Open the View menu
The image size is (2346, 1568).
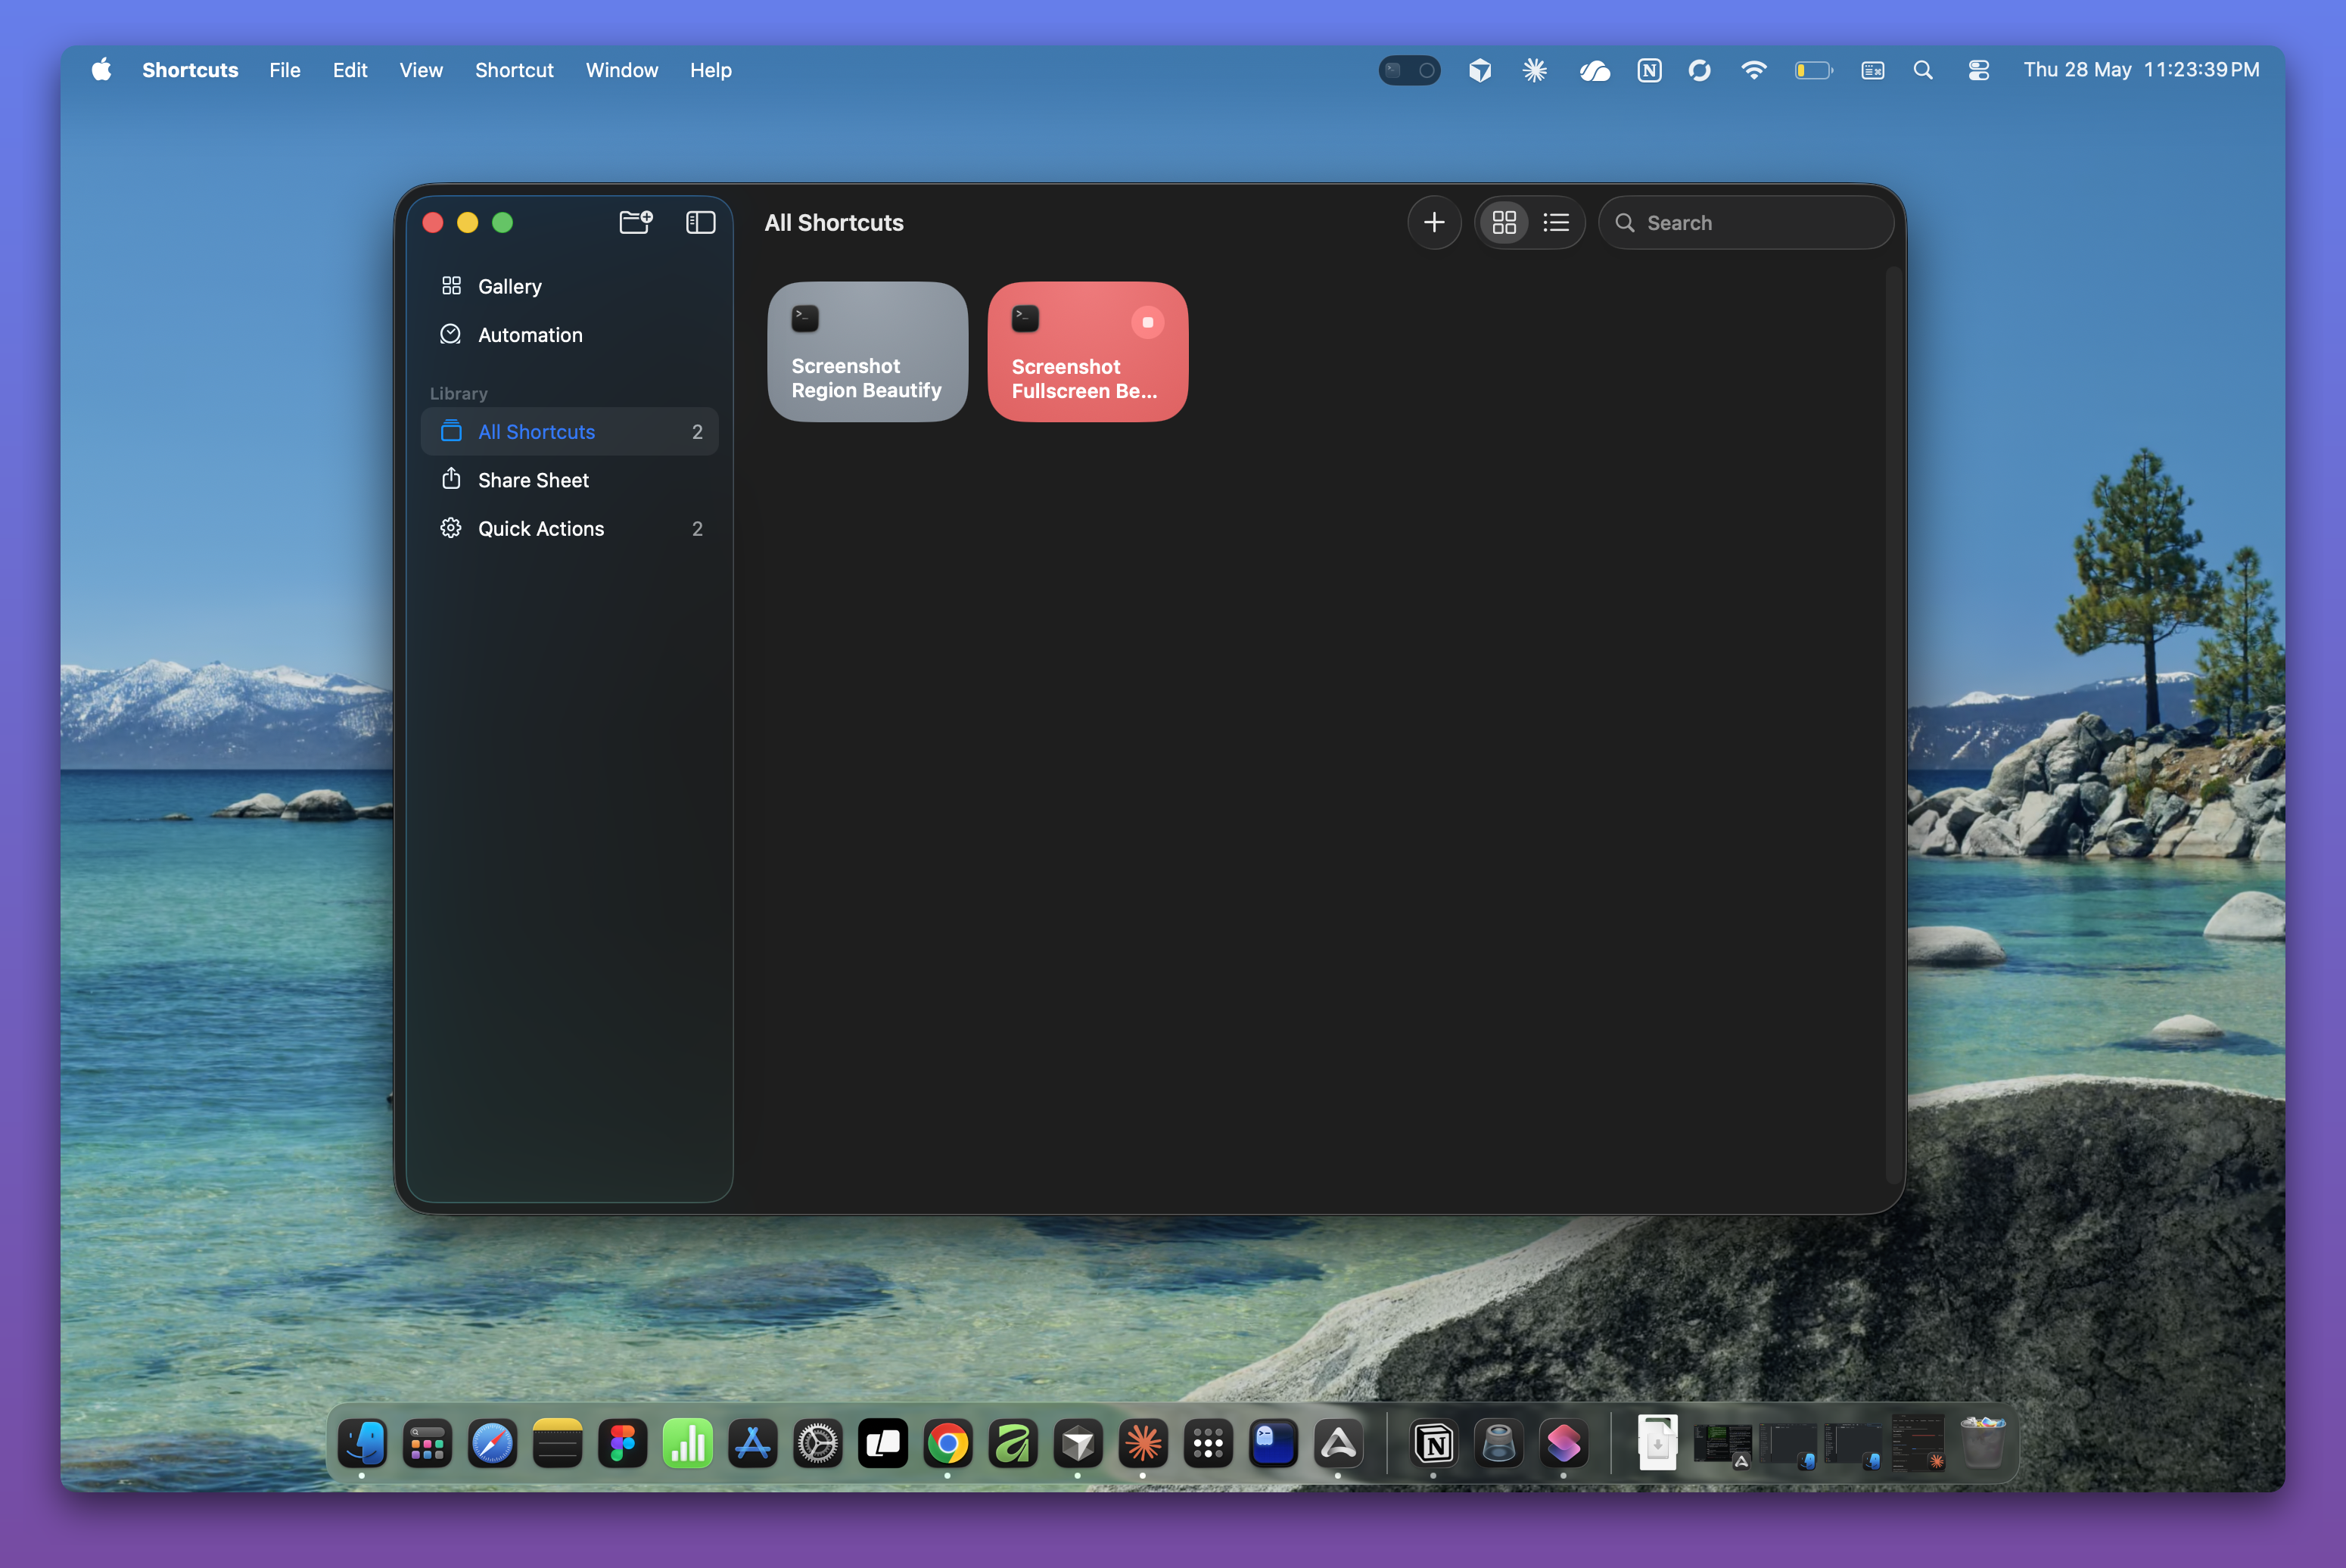point(421,70)
